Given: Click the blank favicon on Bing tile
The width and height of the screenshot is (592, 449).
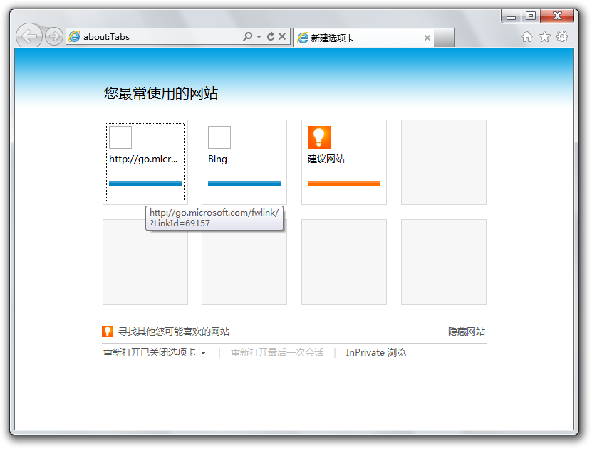Looking at the screenshot, I should tap(219, 137).
